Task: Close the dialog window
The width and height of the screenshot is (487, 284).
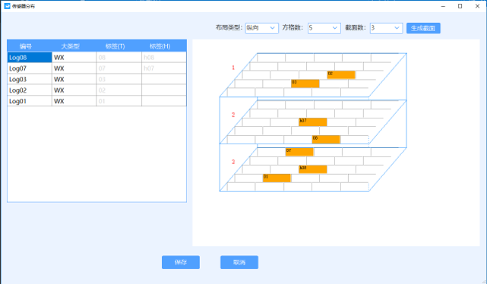Action: pyautogui.click(x=477, y=6)
